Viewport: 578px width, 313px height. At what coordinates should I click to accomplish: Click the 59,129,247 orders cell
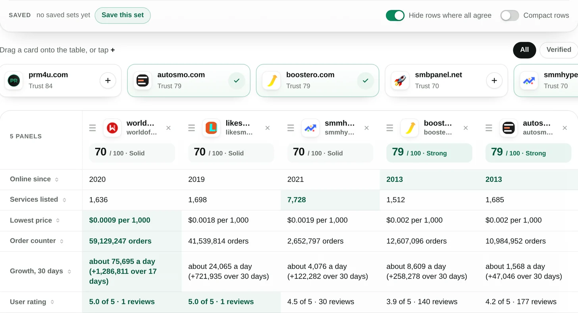132,241
